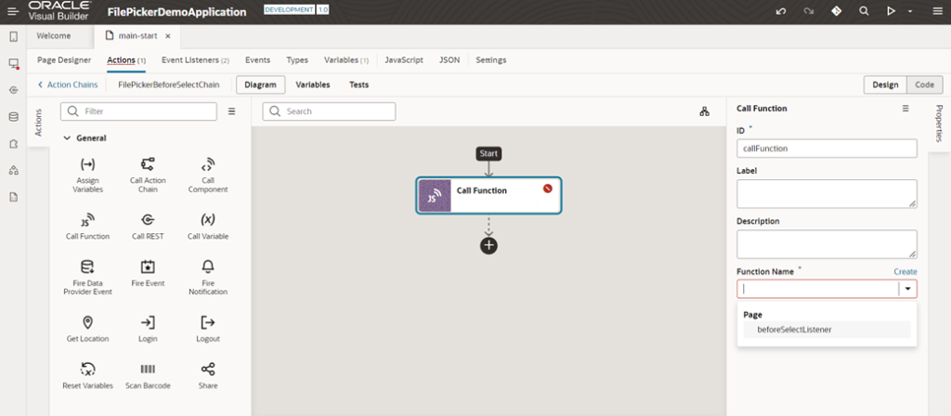Image resolution: width=951 pixels, height=416 pixels.
Task: Select the Diagram view toggle
Action: pyautogui.click(x=260, y=84)
